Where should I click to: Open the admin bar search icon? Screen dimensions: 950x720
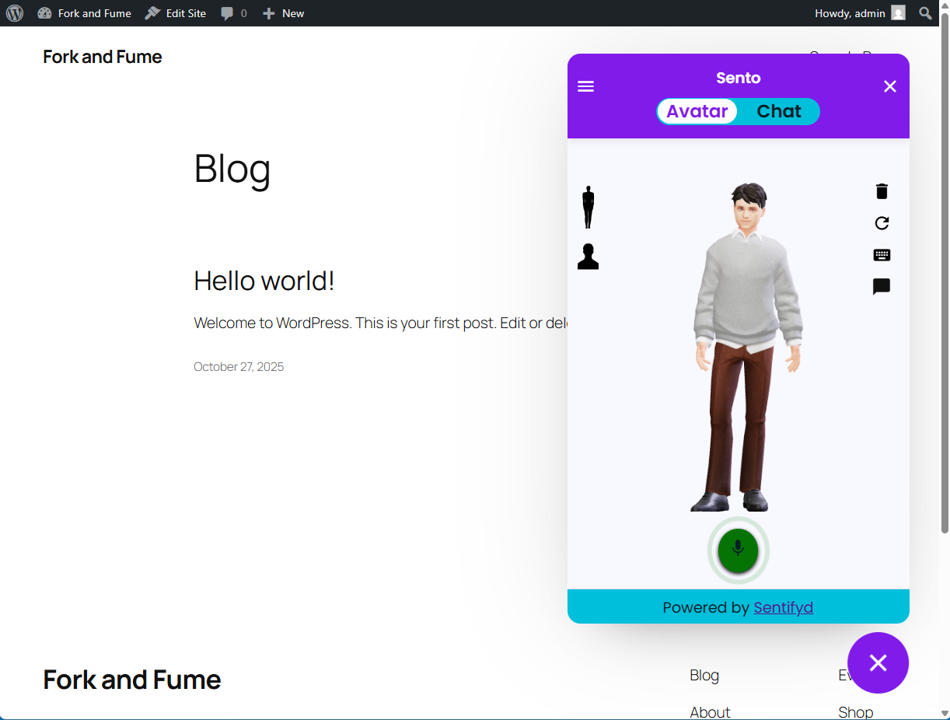pyautogui.click(x=924, y=12)
